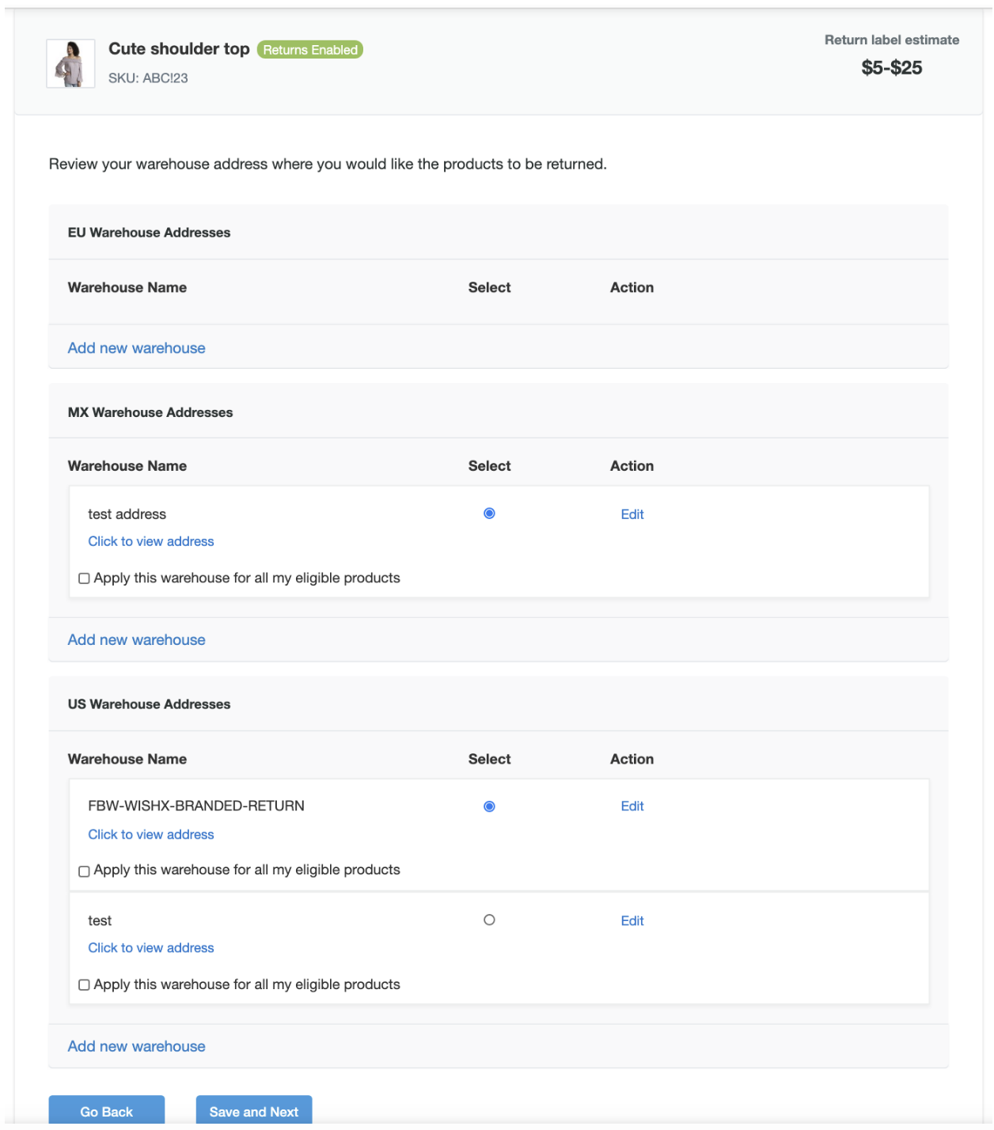This screenshot has width=994, height=1130.
Task: Show address for US 'test' warehouse
Action: (150, 948)
